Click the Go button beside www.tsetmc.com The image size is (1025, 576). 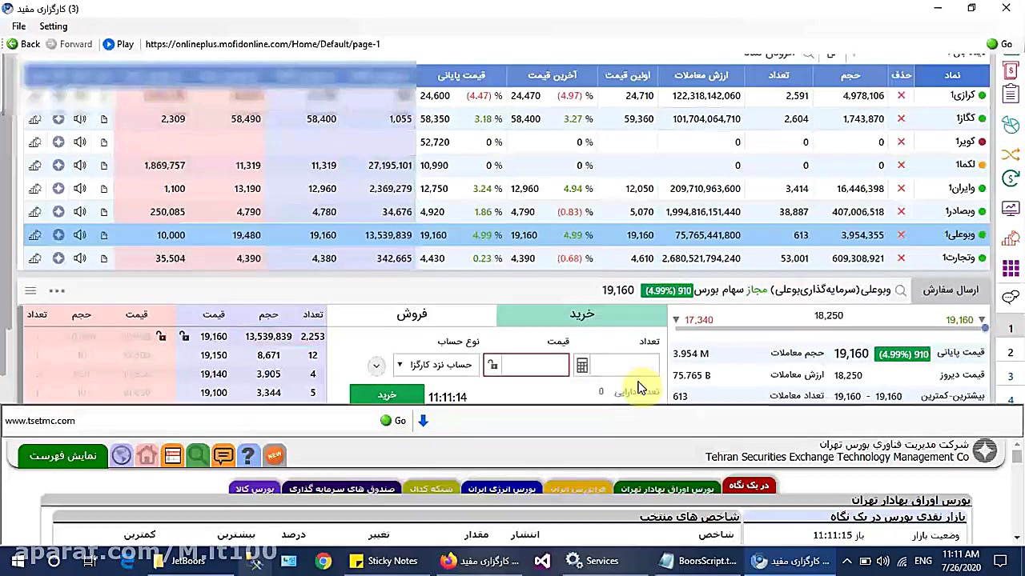coord(393,421)
